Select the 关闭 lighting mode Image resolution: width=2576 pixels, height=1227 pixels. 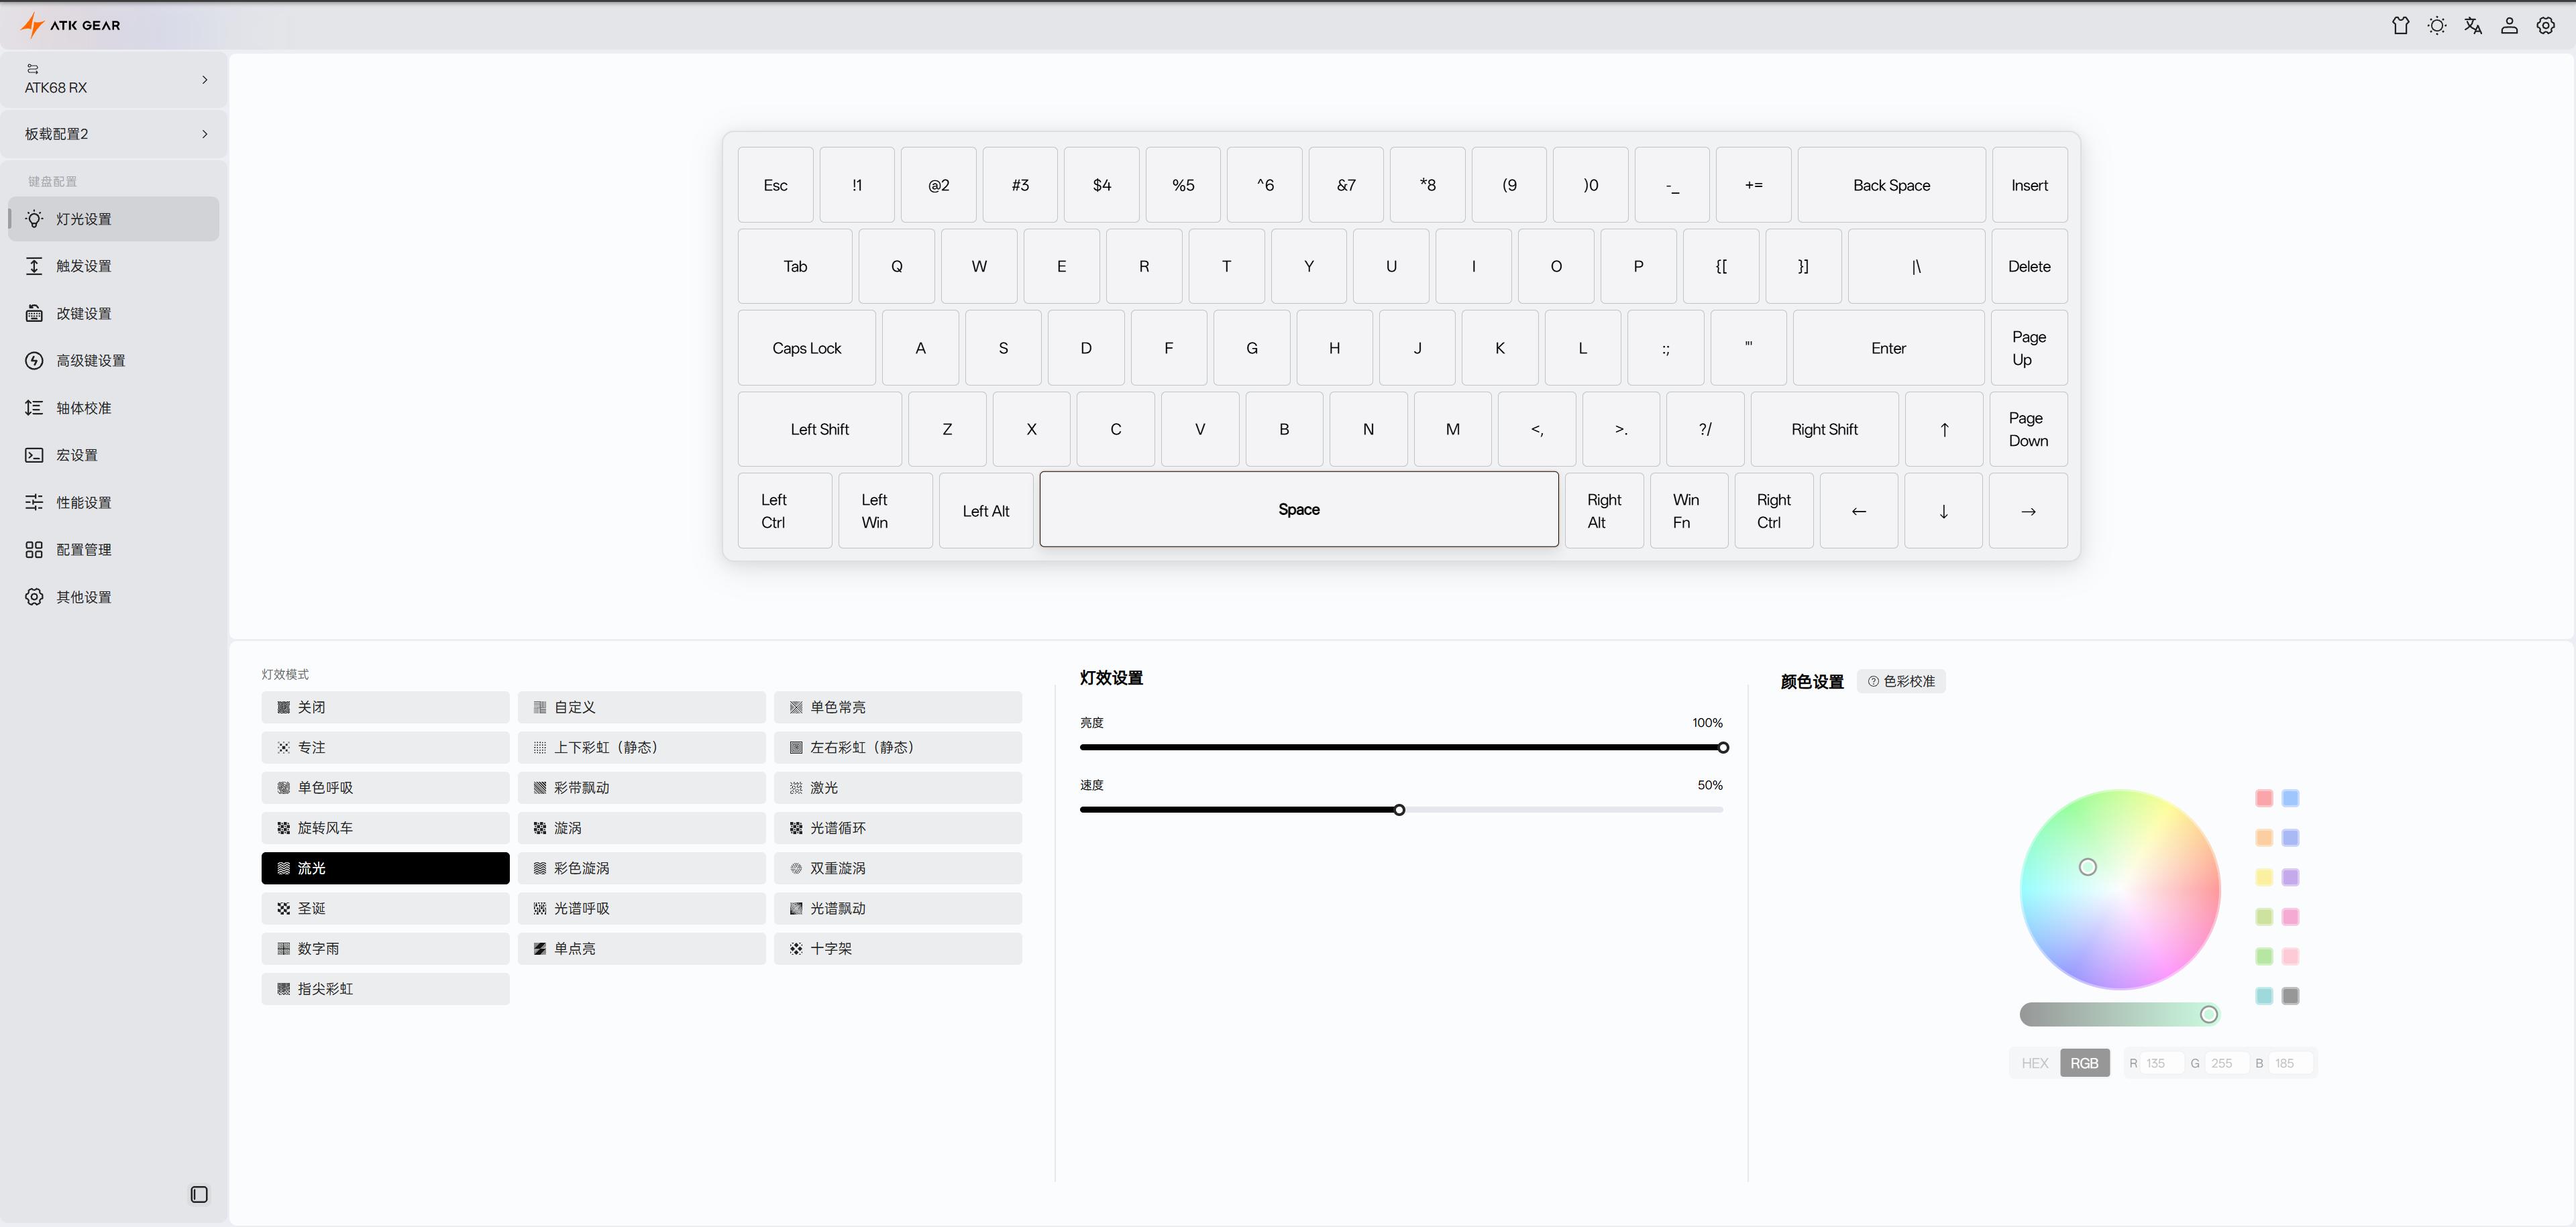coord(385,707)
